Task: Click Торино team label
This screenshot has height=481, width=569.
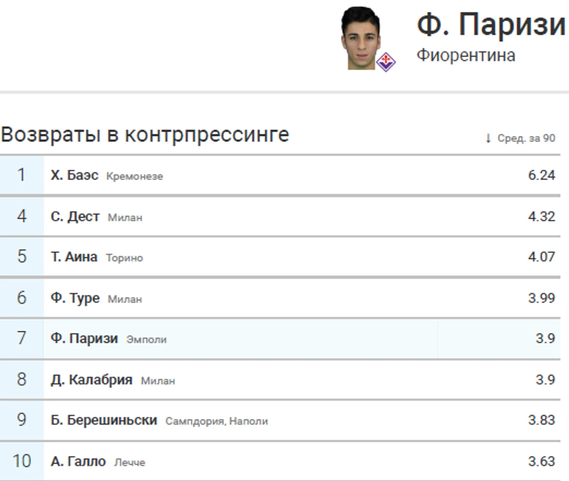Action: point(124,258)
